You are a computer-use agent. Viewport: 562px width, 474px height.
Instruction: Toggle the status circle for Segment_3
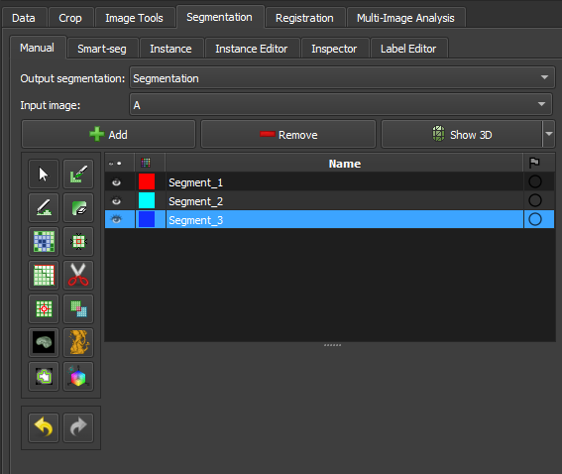click(535, 219)
